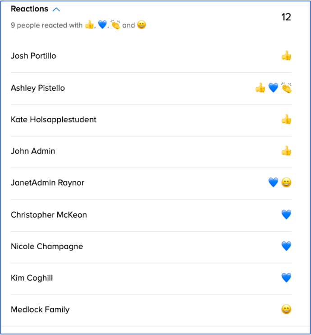311x335 pixels.
Task: Click Medlock Family's grinning face reaction
Action: point(286,310)
